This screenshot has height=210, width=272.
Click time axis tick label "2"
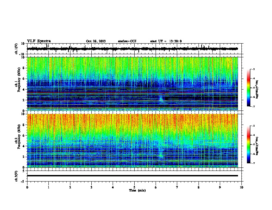click(x=70, y=187)
